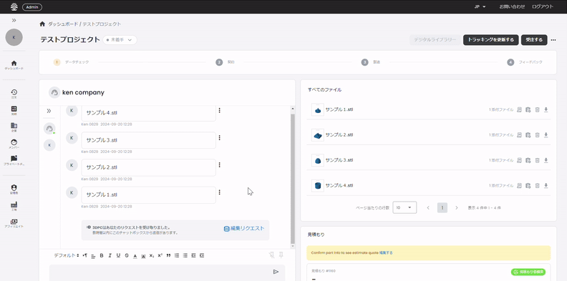Click printer icon for サンプル 3.stl
The width and height of the screenshot is (567, 281).
(x=519, y=160)
